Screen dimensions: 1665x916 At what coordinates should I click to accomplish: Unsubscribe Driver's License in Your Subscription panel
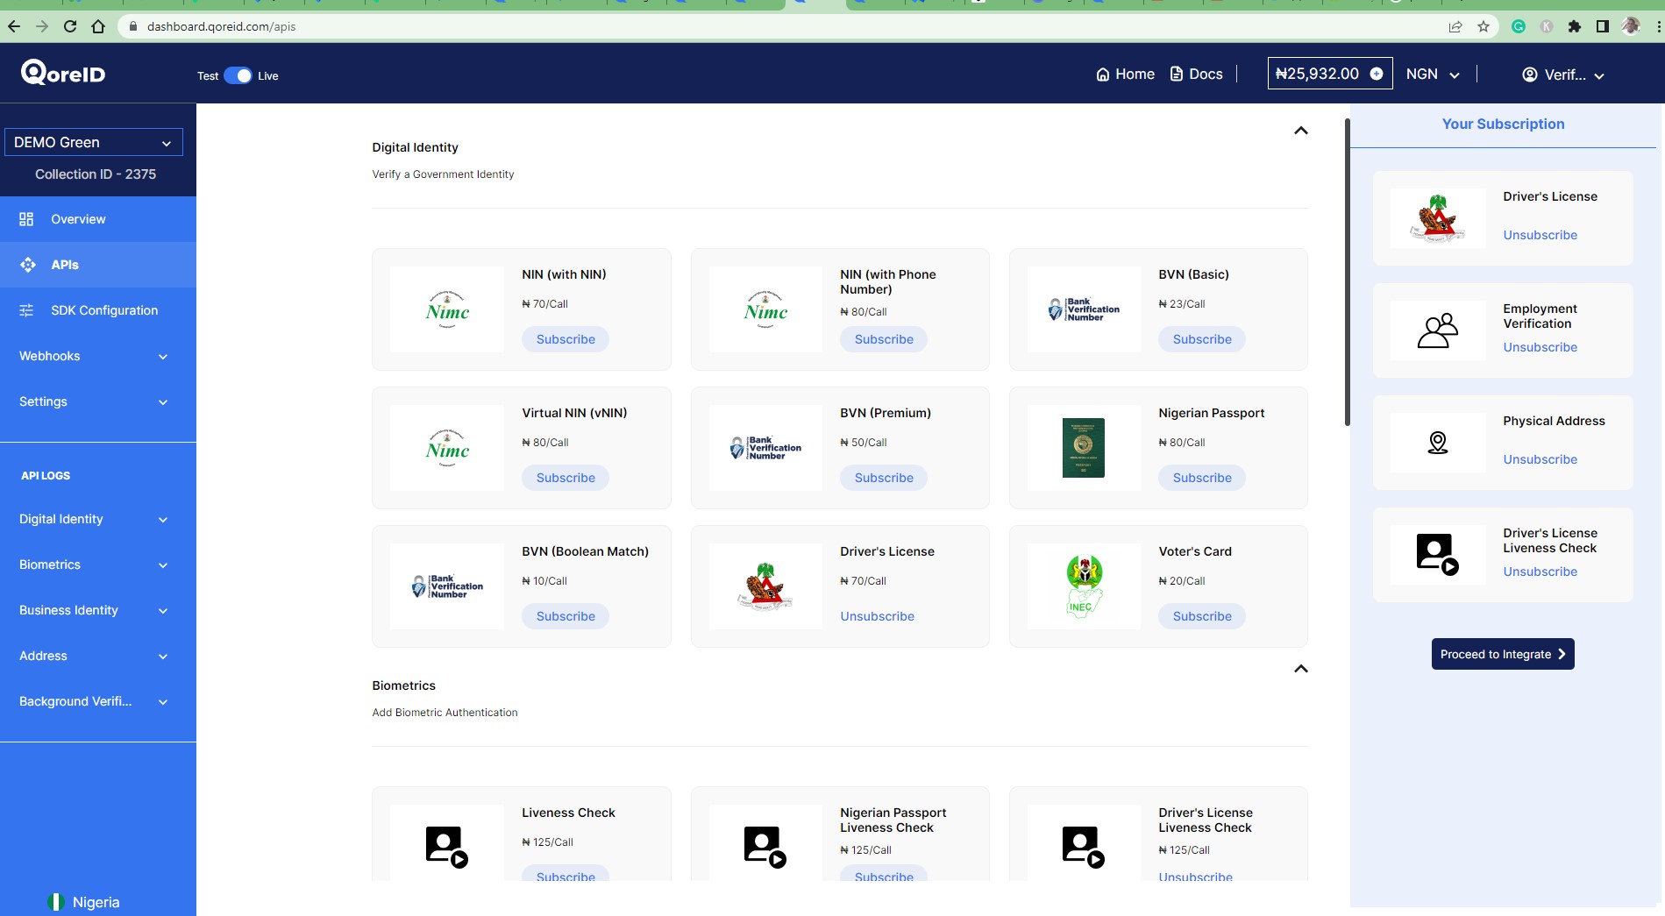coord(1540,235)
